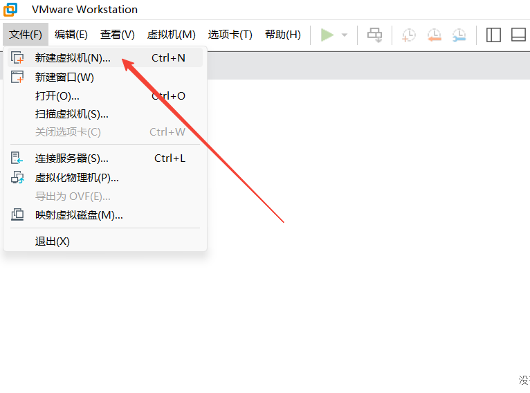Expand the power options dropdown arrow
530x393 pixels.
point(345,35)
